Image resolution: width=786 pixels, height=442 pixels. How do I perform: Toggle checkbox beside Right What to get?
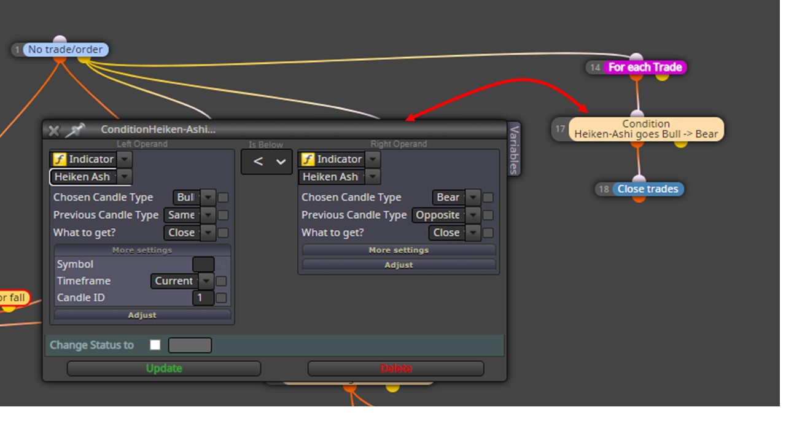488,233
